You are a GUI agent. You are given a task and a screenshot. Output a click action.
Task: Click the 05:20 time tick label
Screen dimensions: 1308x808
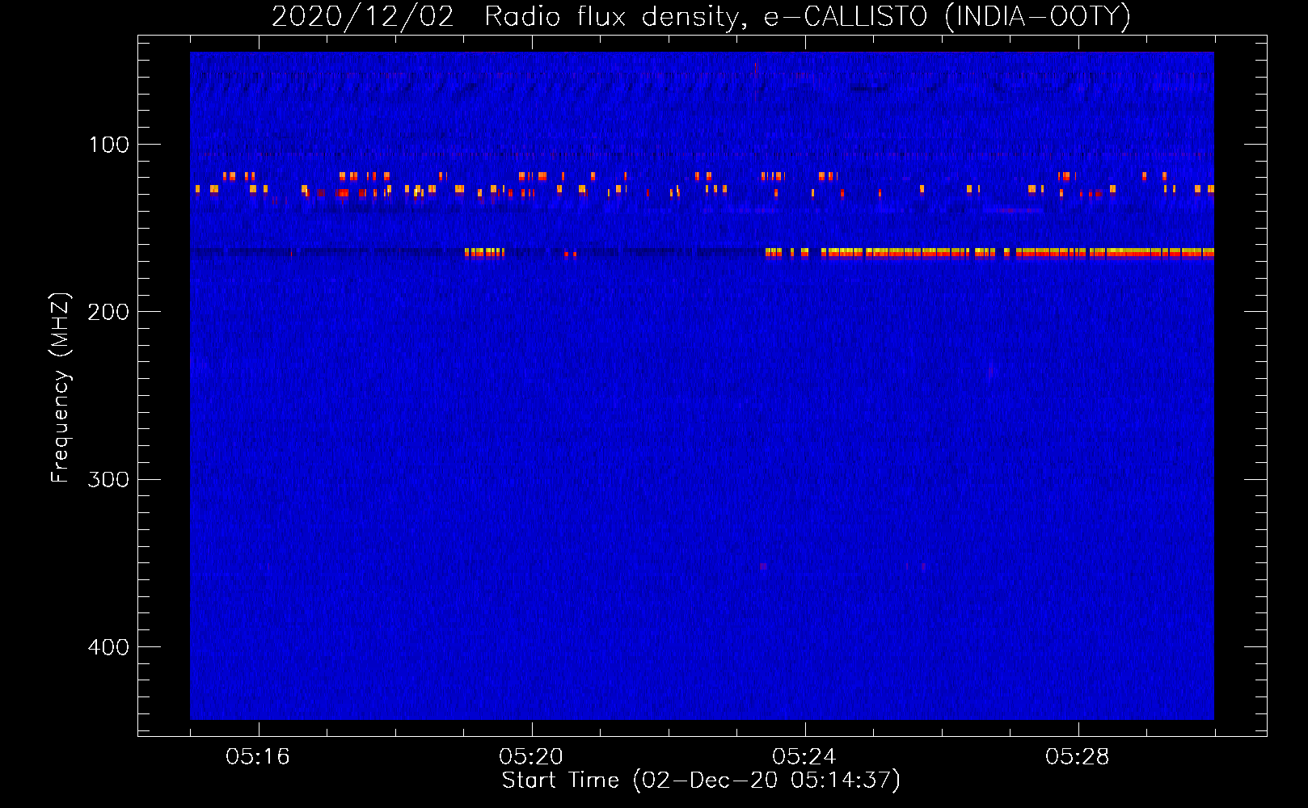(531, 757)
